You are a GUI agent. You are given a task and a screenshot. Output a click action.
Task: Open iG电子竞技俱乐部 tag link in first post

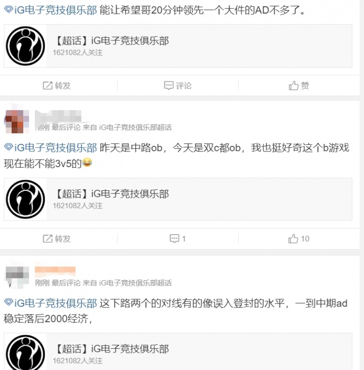56,10
